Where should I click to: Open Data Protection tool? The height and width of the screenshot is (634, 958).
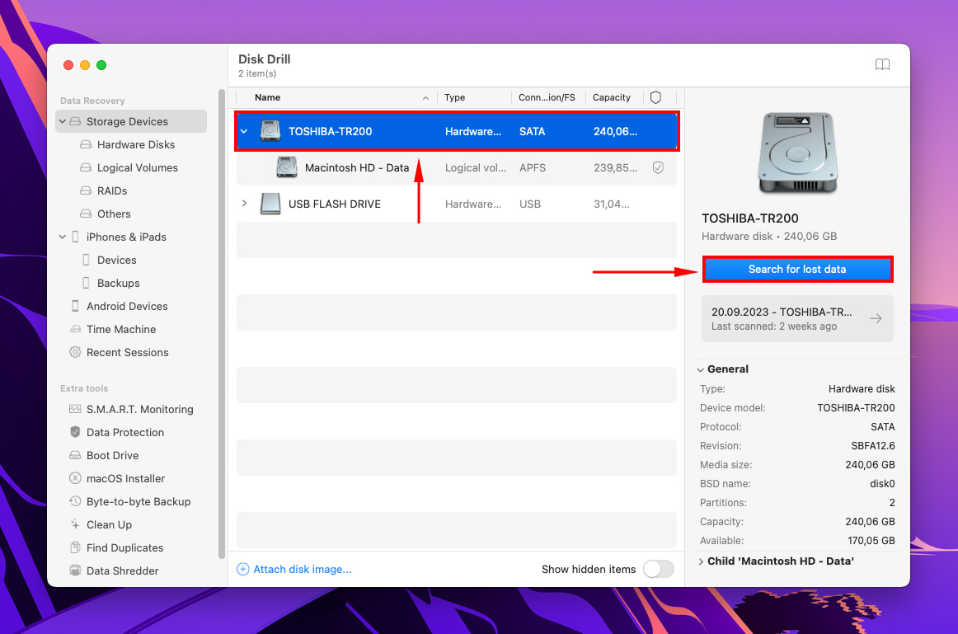[x=125, y=433]
